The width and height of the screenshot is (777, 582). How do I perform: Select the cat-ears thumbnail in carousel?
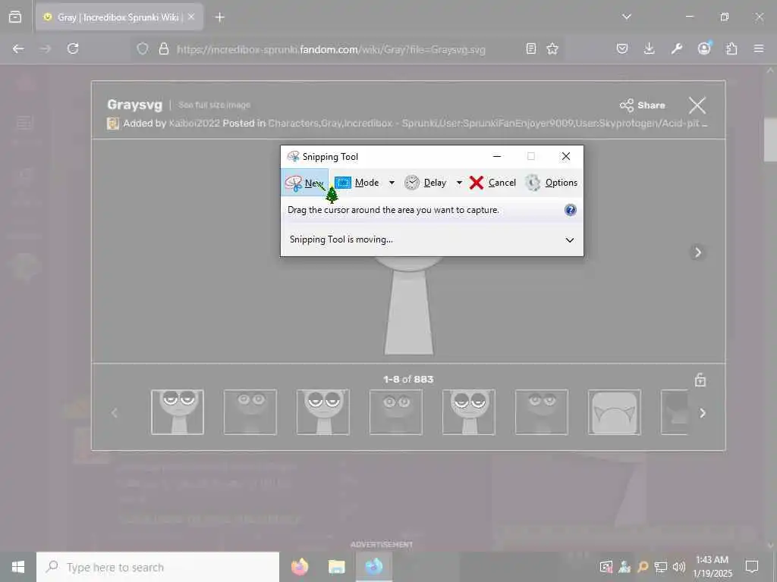[615, 411]
